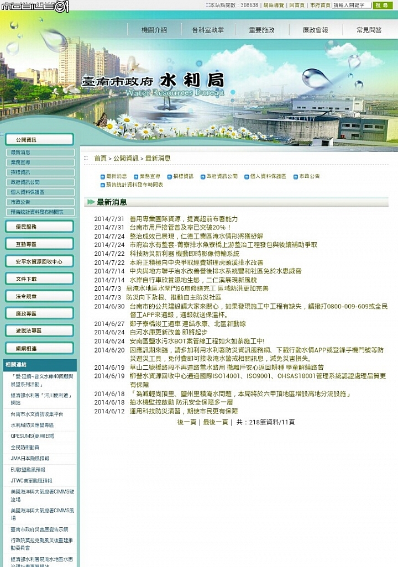This screenshot has width=398, height=567.
Task: Expand the 公開資訊 sidebar section
Action: tap(39, 140)
